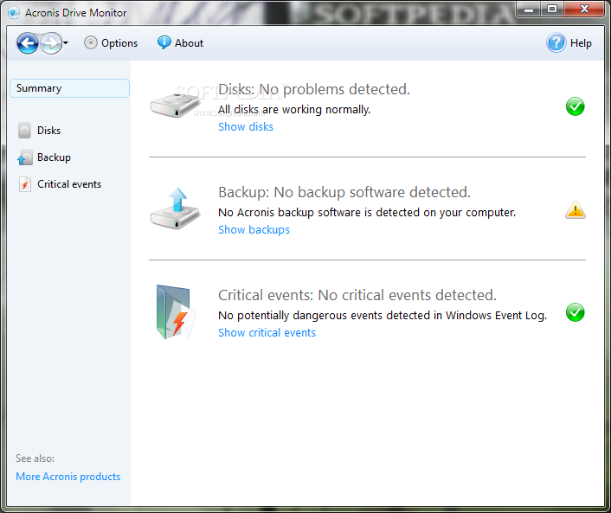Click the Acronis Drive Monitor title icon
The height and width of the screenshot is (513, 611).
point(14,13)
